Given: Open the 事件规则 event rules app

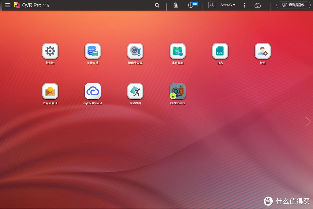Looking at the screenshot, I should (x=178, y=51).
